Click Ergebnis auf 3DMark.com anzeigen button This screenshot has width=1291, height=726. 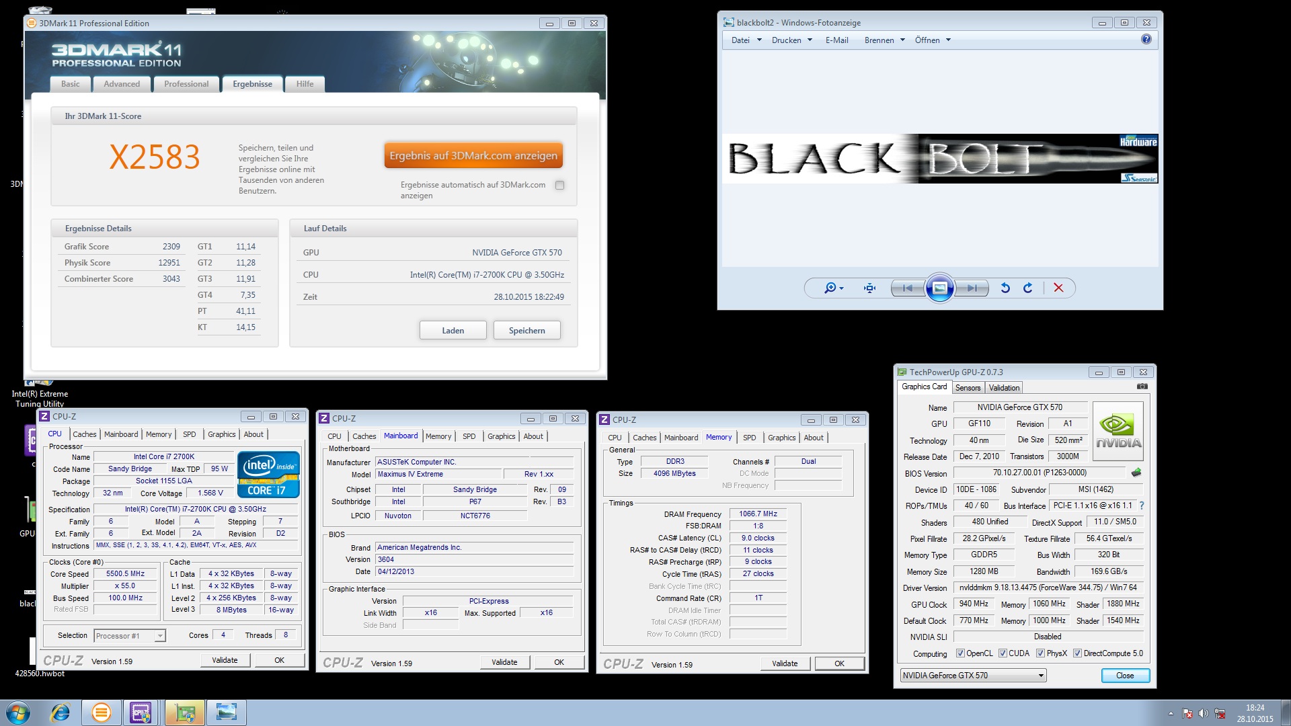(473, 156)
